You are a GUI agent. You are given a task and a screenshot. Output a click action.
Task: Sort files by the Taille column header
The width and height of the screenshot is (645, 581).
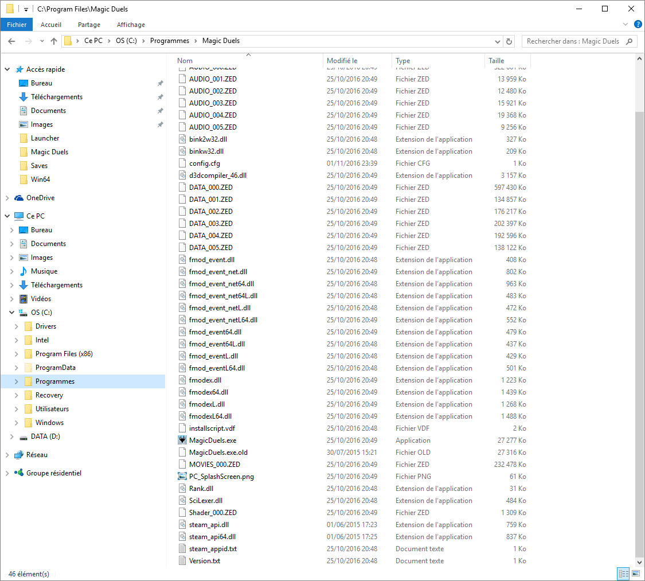[497, 61]
